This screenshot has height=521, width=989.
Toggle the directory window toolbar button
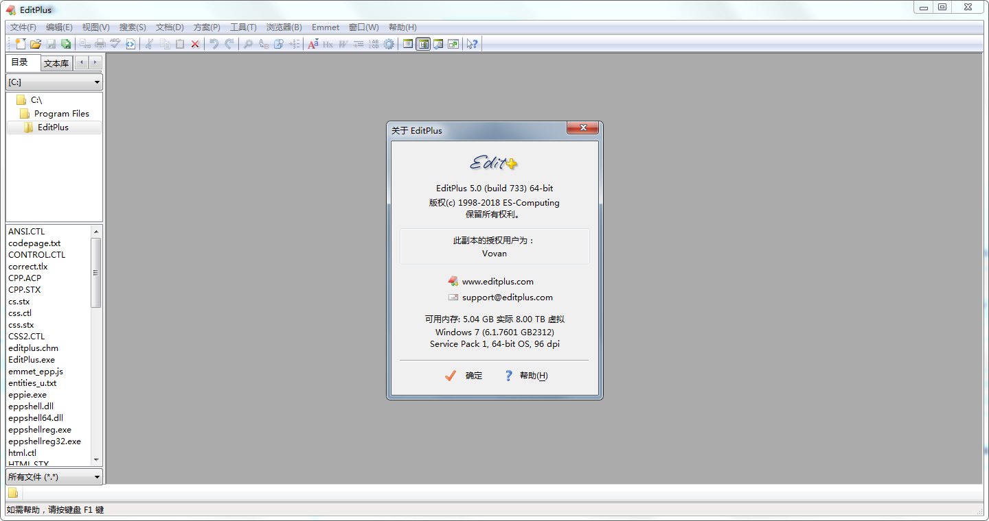(x=423, y=44)
